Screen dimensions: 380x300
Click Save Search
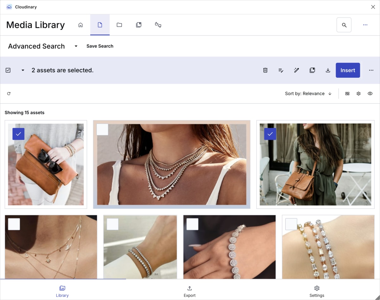pos(100,46)
